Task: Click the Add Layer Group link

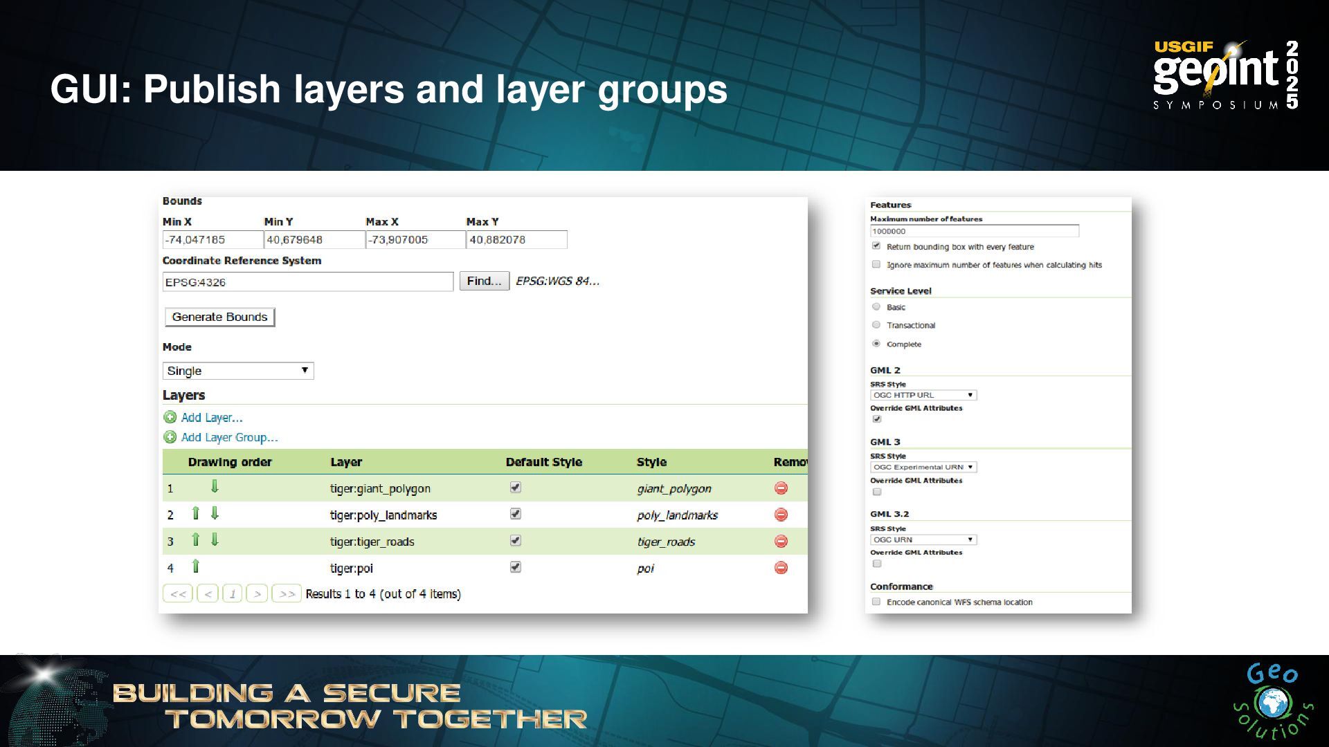Action: [229, 438]
